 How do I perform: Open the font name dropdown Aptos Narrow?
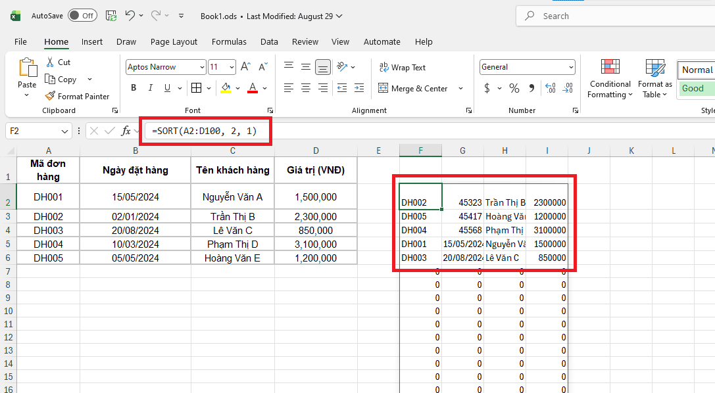202,68
